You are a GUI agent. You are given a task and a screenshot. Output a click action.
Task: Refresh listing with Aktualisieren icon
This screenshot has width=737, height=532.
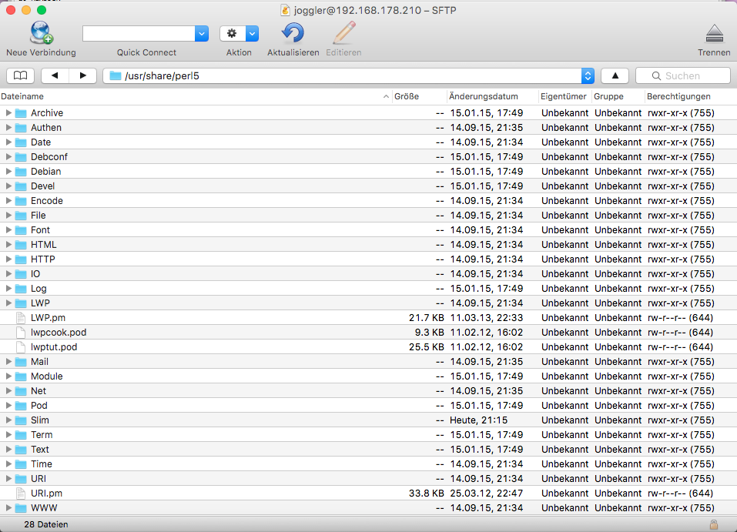pyautogui.click(x=293, y=33)
